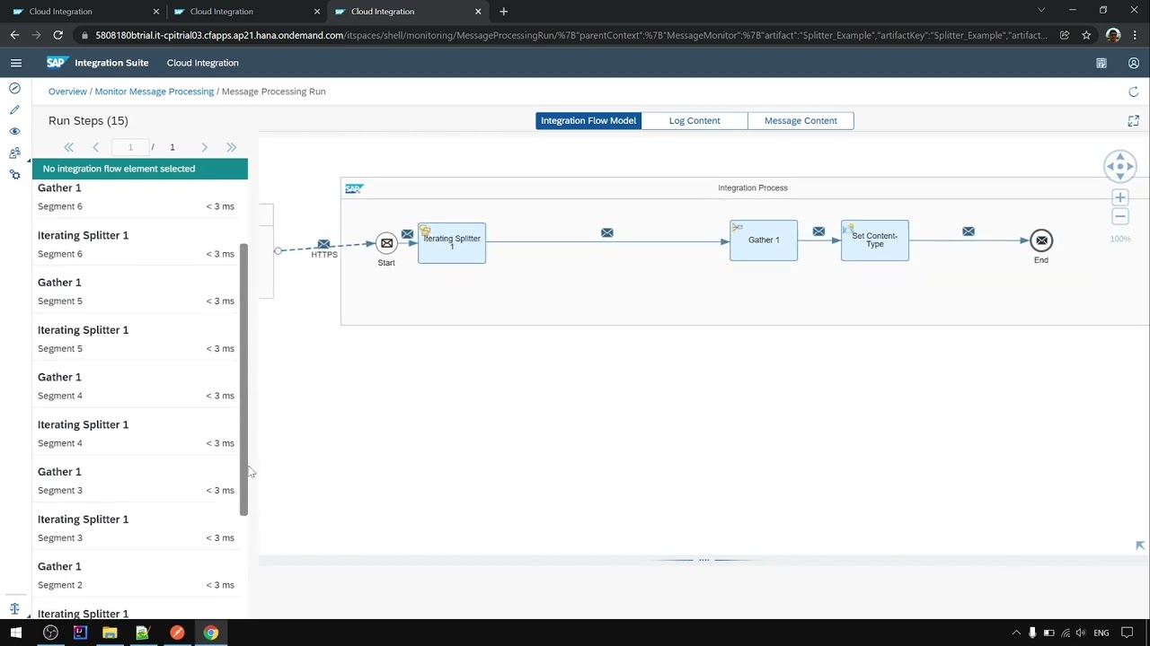Click the pan navigation control on diagram
This screenshot has height=646, width=1150.
tap(1120, 165)
